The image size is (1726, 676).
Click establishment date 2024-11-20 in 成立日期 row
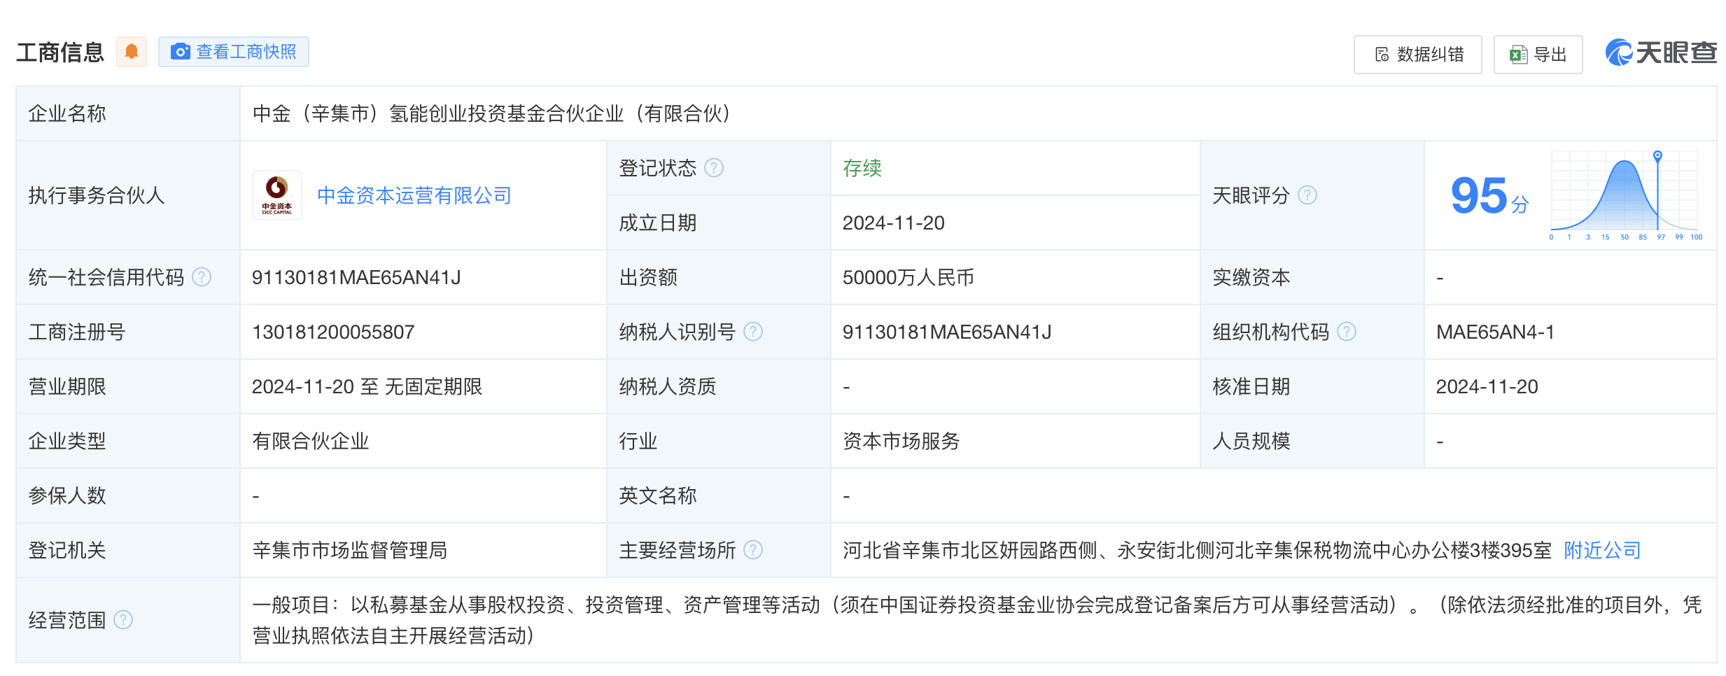click(893, 223)
